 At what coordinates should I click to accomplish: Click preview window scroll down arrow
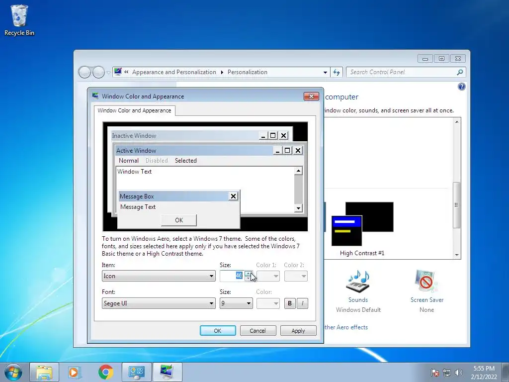298,208
